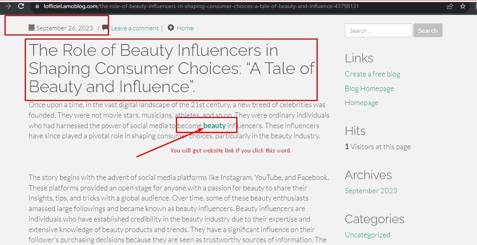Image resolution: width=477 pixels, height=245 pixels.
Task: Click the comment bubble icon
Action: 105,28
